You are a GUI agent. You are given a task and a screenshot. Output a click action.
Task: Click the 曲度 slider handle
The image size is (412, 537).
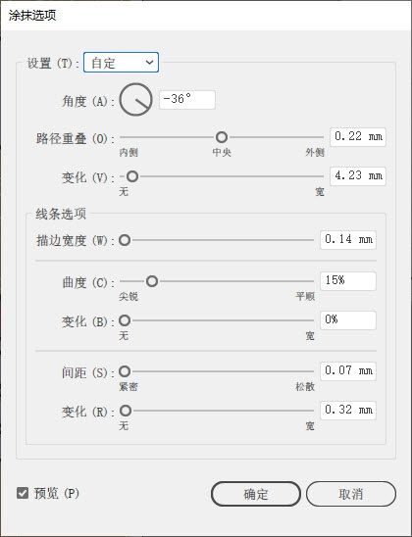click(152, 281)
